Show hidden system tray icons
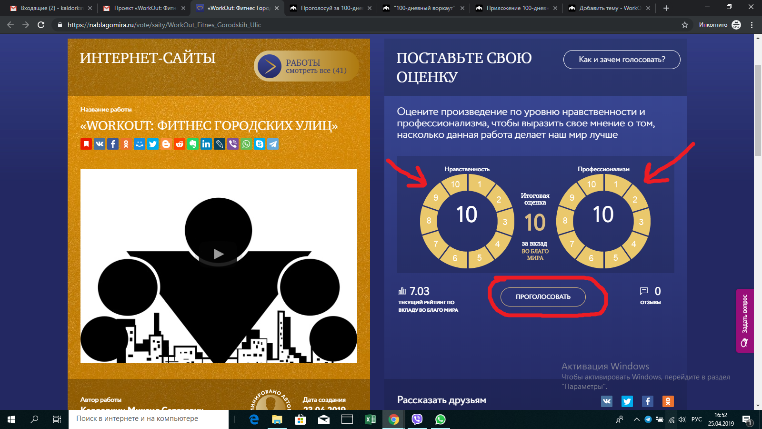 click(636, 419)
